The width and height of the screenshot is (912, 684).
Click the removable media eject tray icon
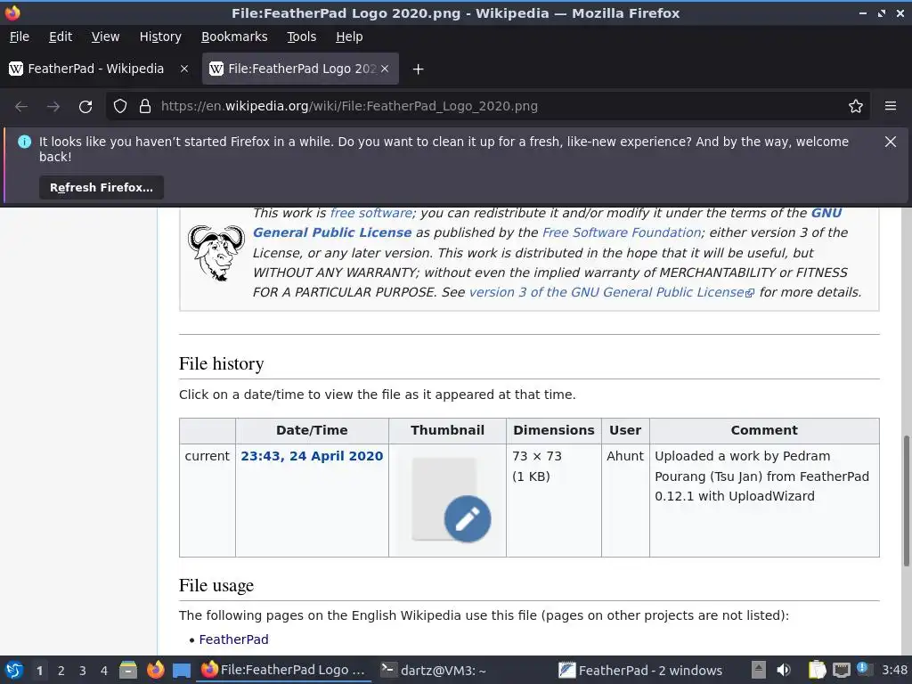tap(759, 670)
